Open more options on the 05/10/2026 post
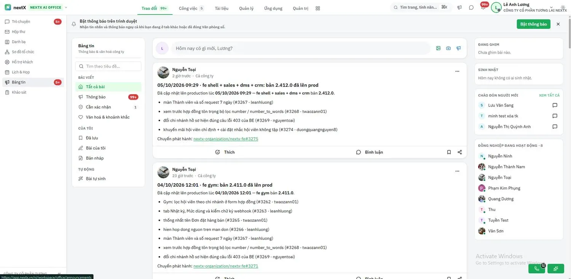The width and height of the screenshot is (571, 279). pyautogui.click(x=457, y=71)
